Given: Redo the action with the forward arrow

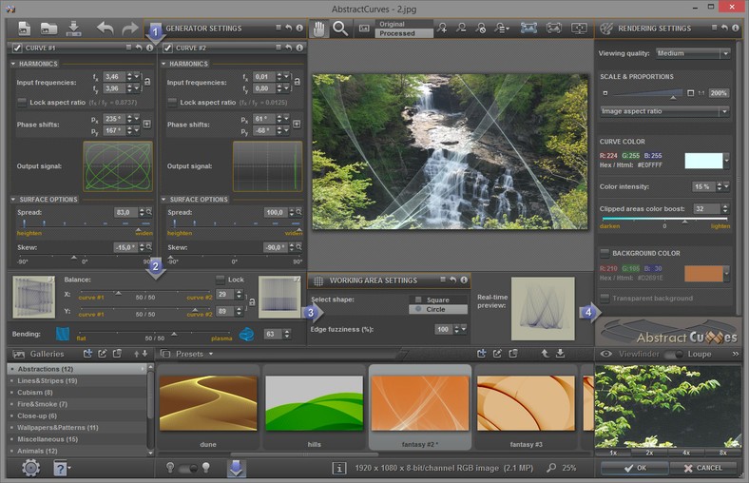Looking at the screenshot, I should coord(129,29).
